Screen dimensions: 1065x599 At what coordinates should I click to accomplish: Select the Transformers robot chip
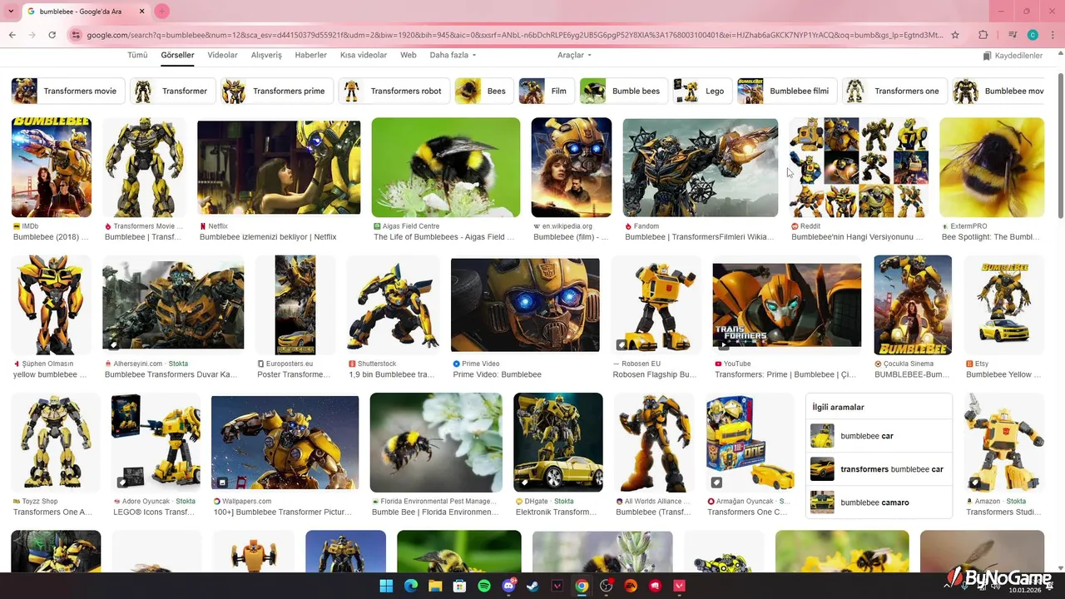[394, 91]
